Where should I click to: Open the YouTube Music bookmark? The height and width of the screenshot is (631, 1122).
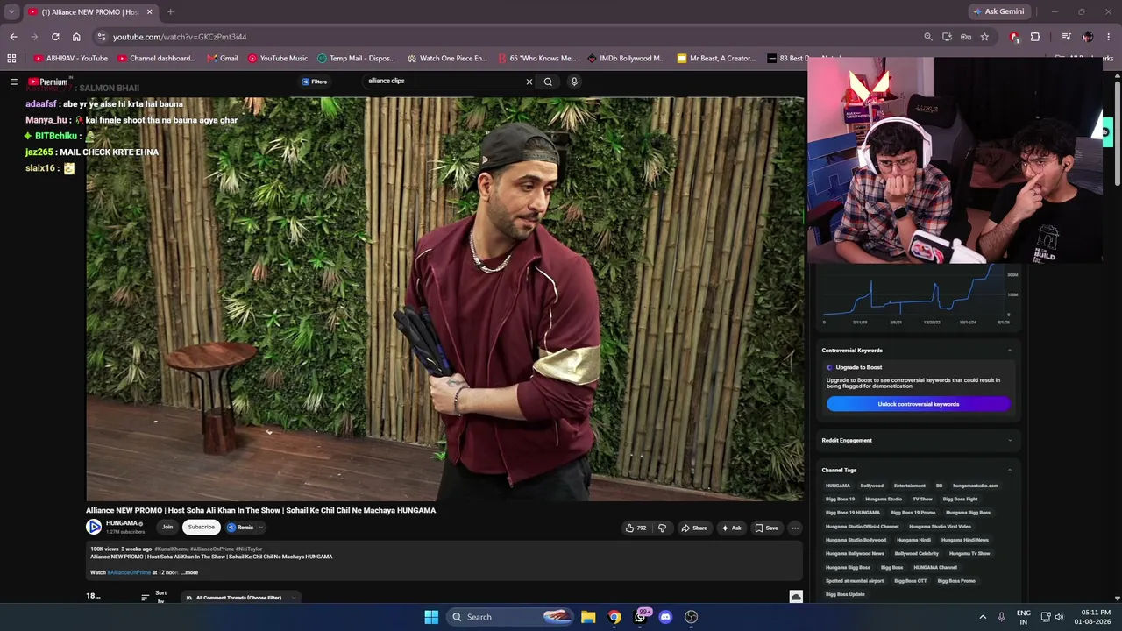click(278, 59)
